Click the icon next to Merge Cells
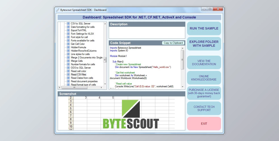The image size is (279, 141). click(x=68, y=61)
